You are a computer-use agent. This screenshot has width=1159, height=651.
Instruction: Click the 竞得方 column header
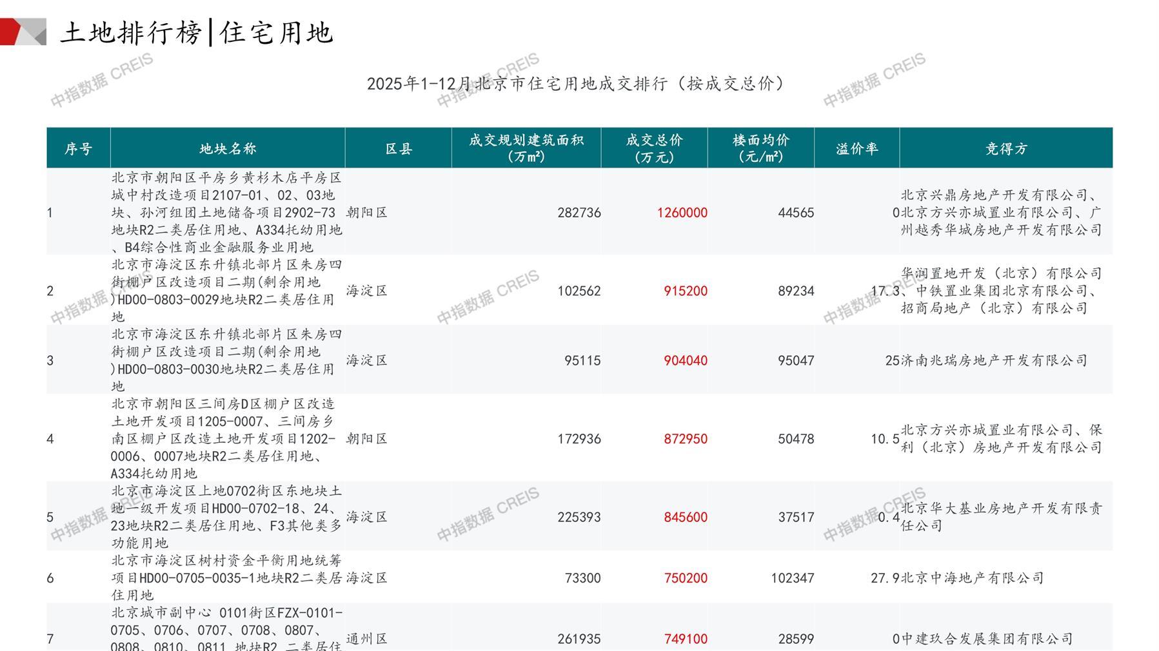[1005, 149]
